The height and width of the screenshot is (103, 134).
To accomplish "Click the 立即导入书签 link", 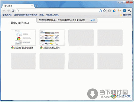I will (x=53, y=15).
